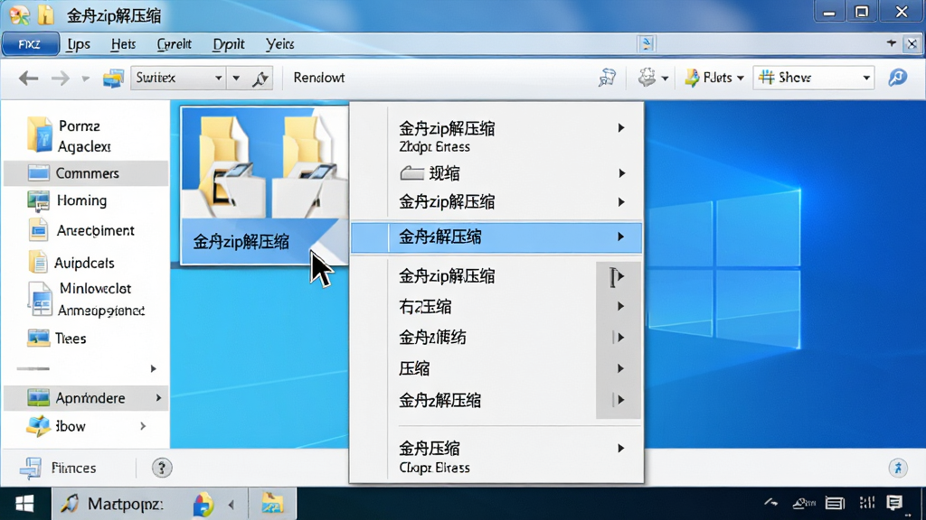This screenshot has height=520, width=926.
Task: Select Commmers in sidebar
Action: [x=86, y=173]
